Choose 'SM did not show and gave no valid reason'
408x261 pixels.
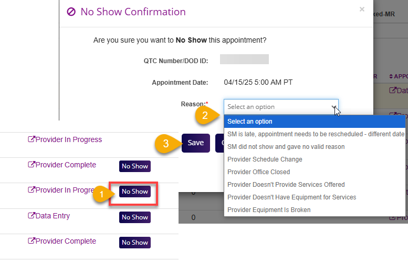pos(286,147)
